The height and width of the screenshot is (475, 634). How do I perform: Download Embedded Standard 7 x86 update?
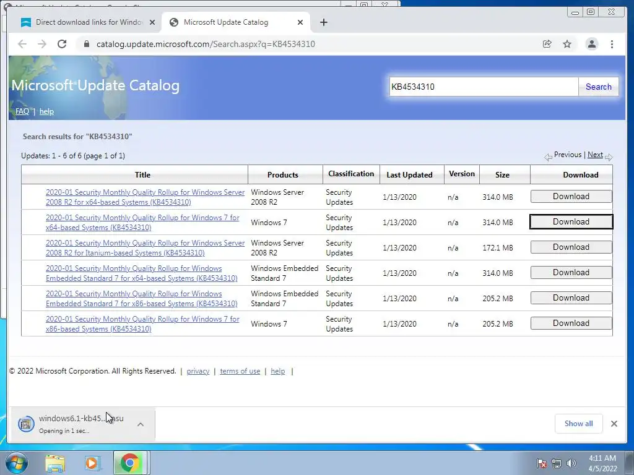click(571, 297)
